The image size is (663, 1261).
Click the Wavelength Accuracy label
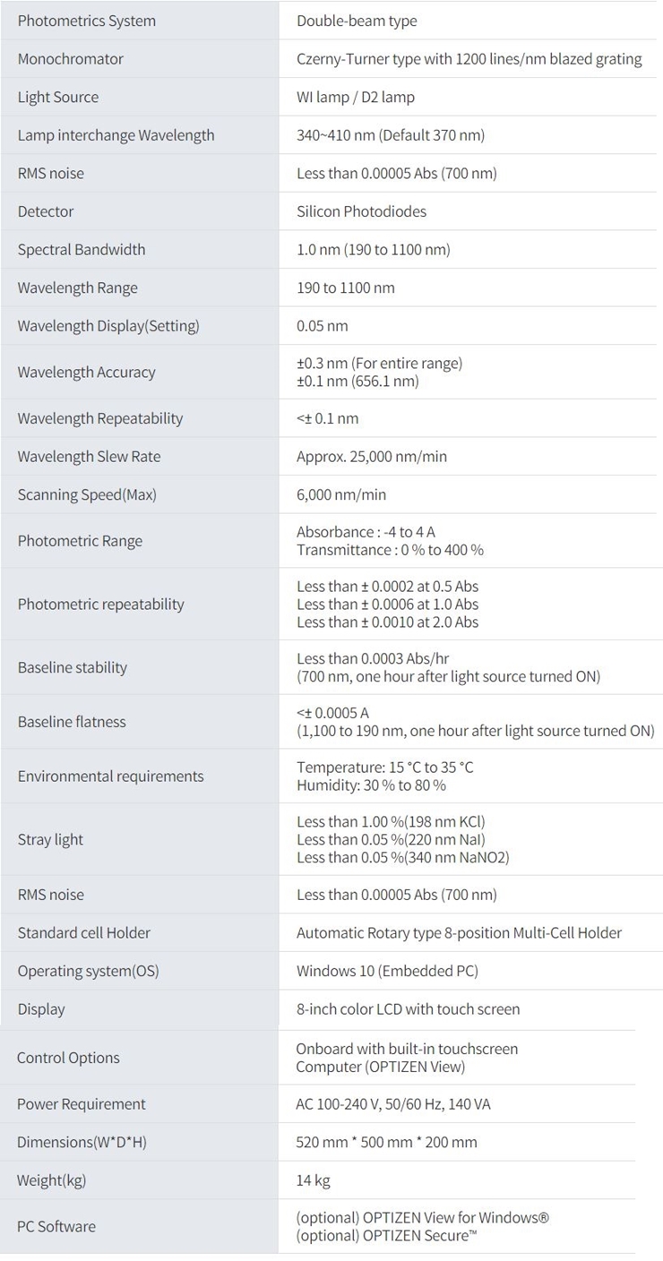pos(87,373)
